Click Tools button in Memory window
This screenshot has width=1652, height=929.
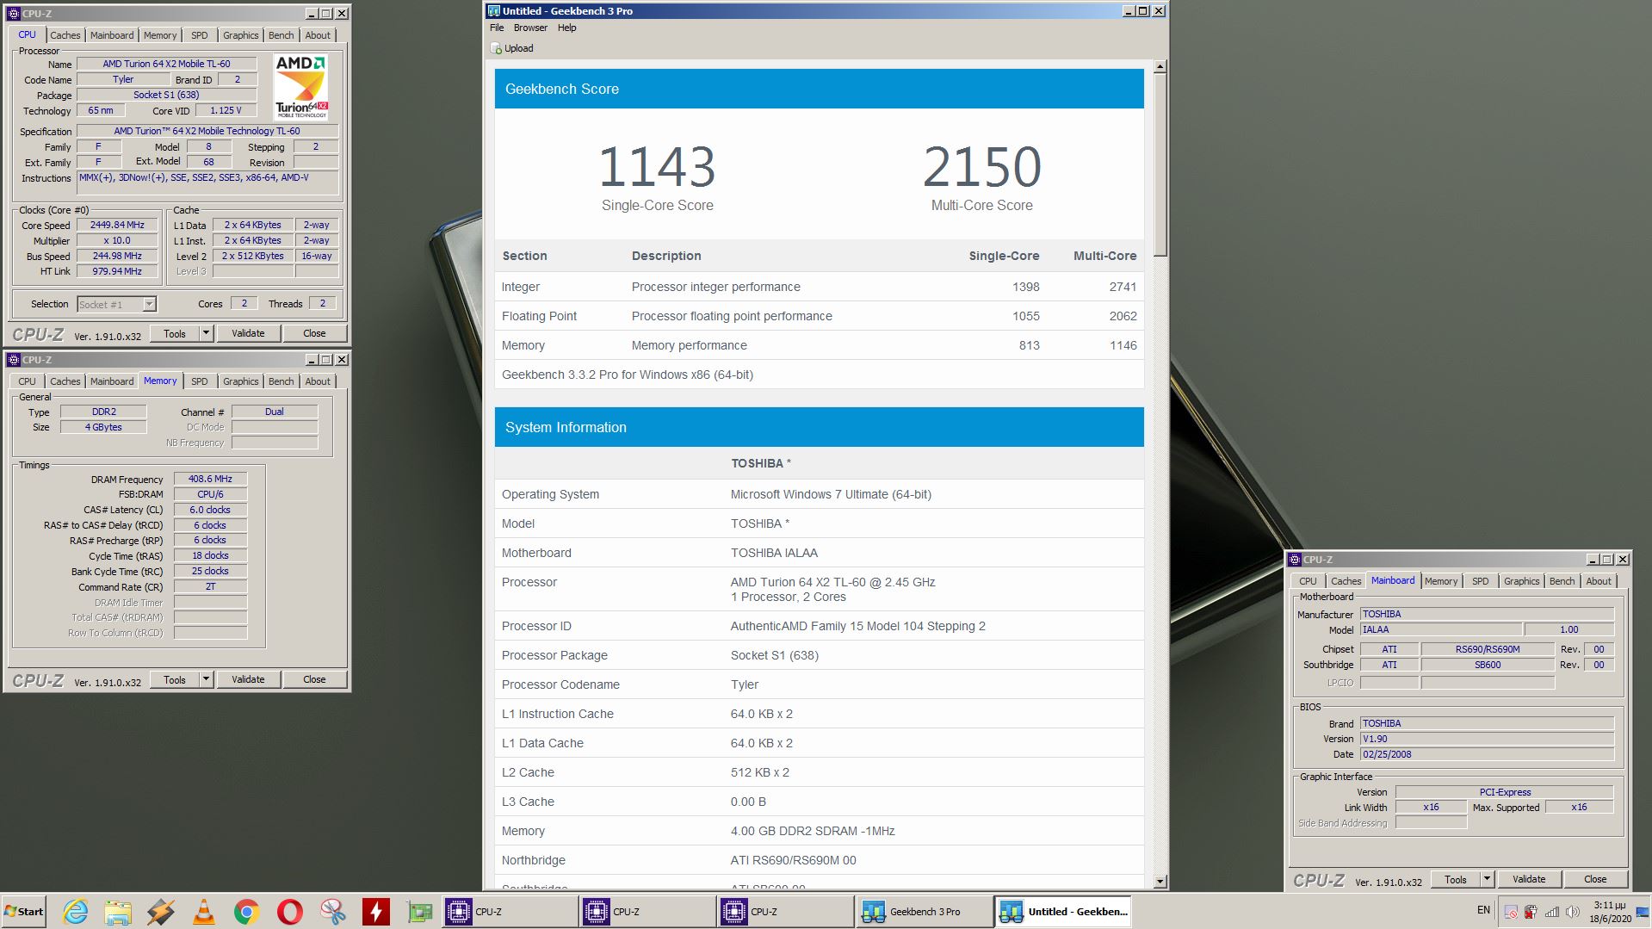175,679
